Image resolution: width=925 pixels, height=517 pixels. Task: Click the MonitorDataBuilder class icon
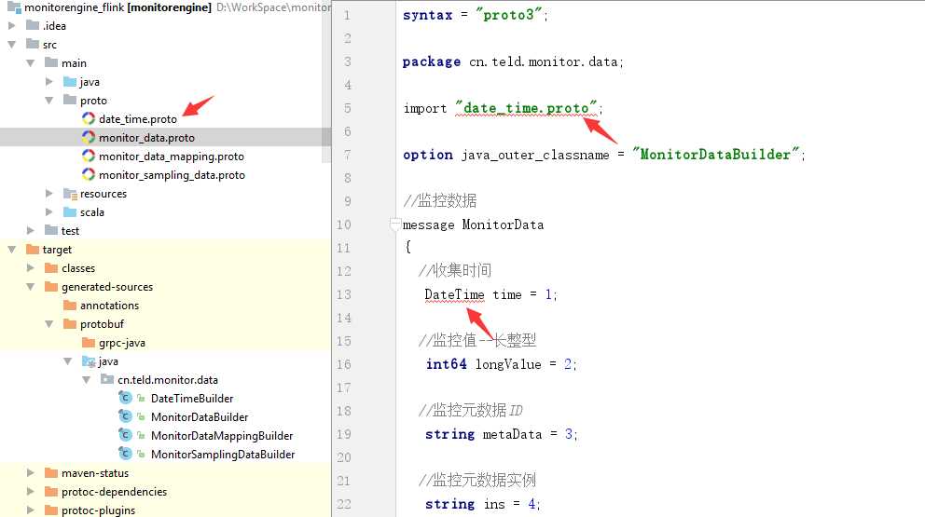tap(125, 416)
